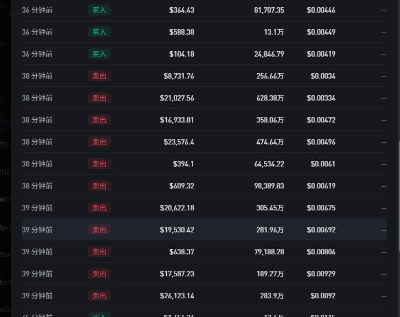Select the amount $16,933.81

click(x=177, y=120)
